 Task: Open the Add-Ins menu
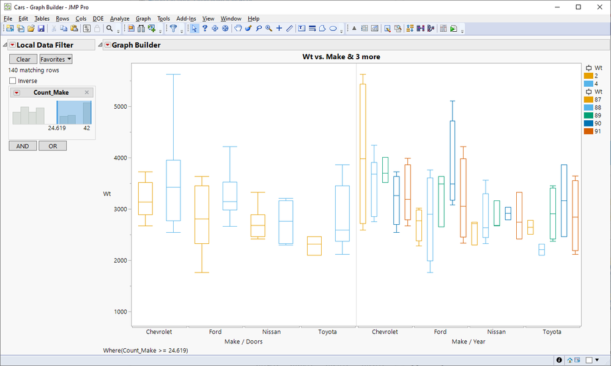(187, 18)
